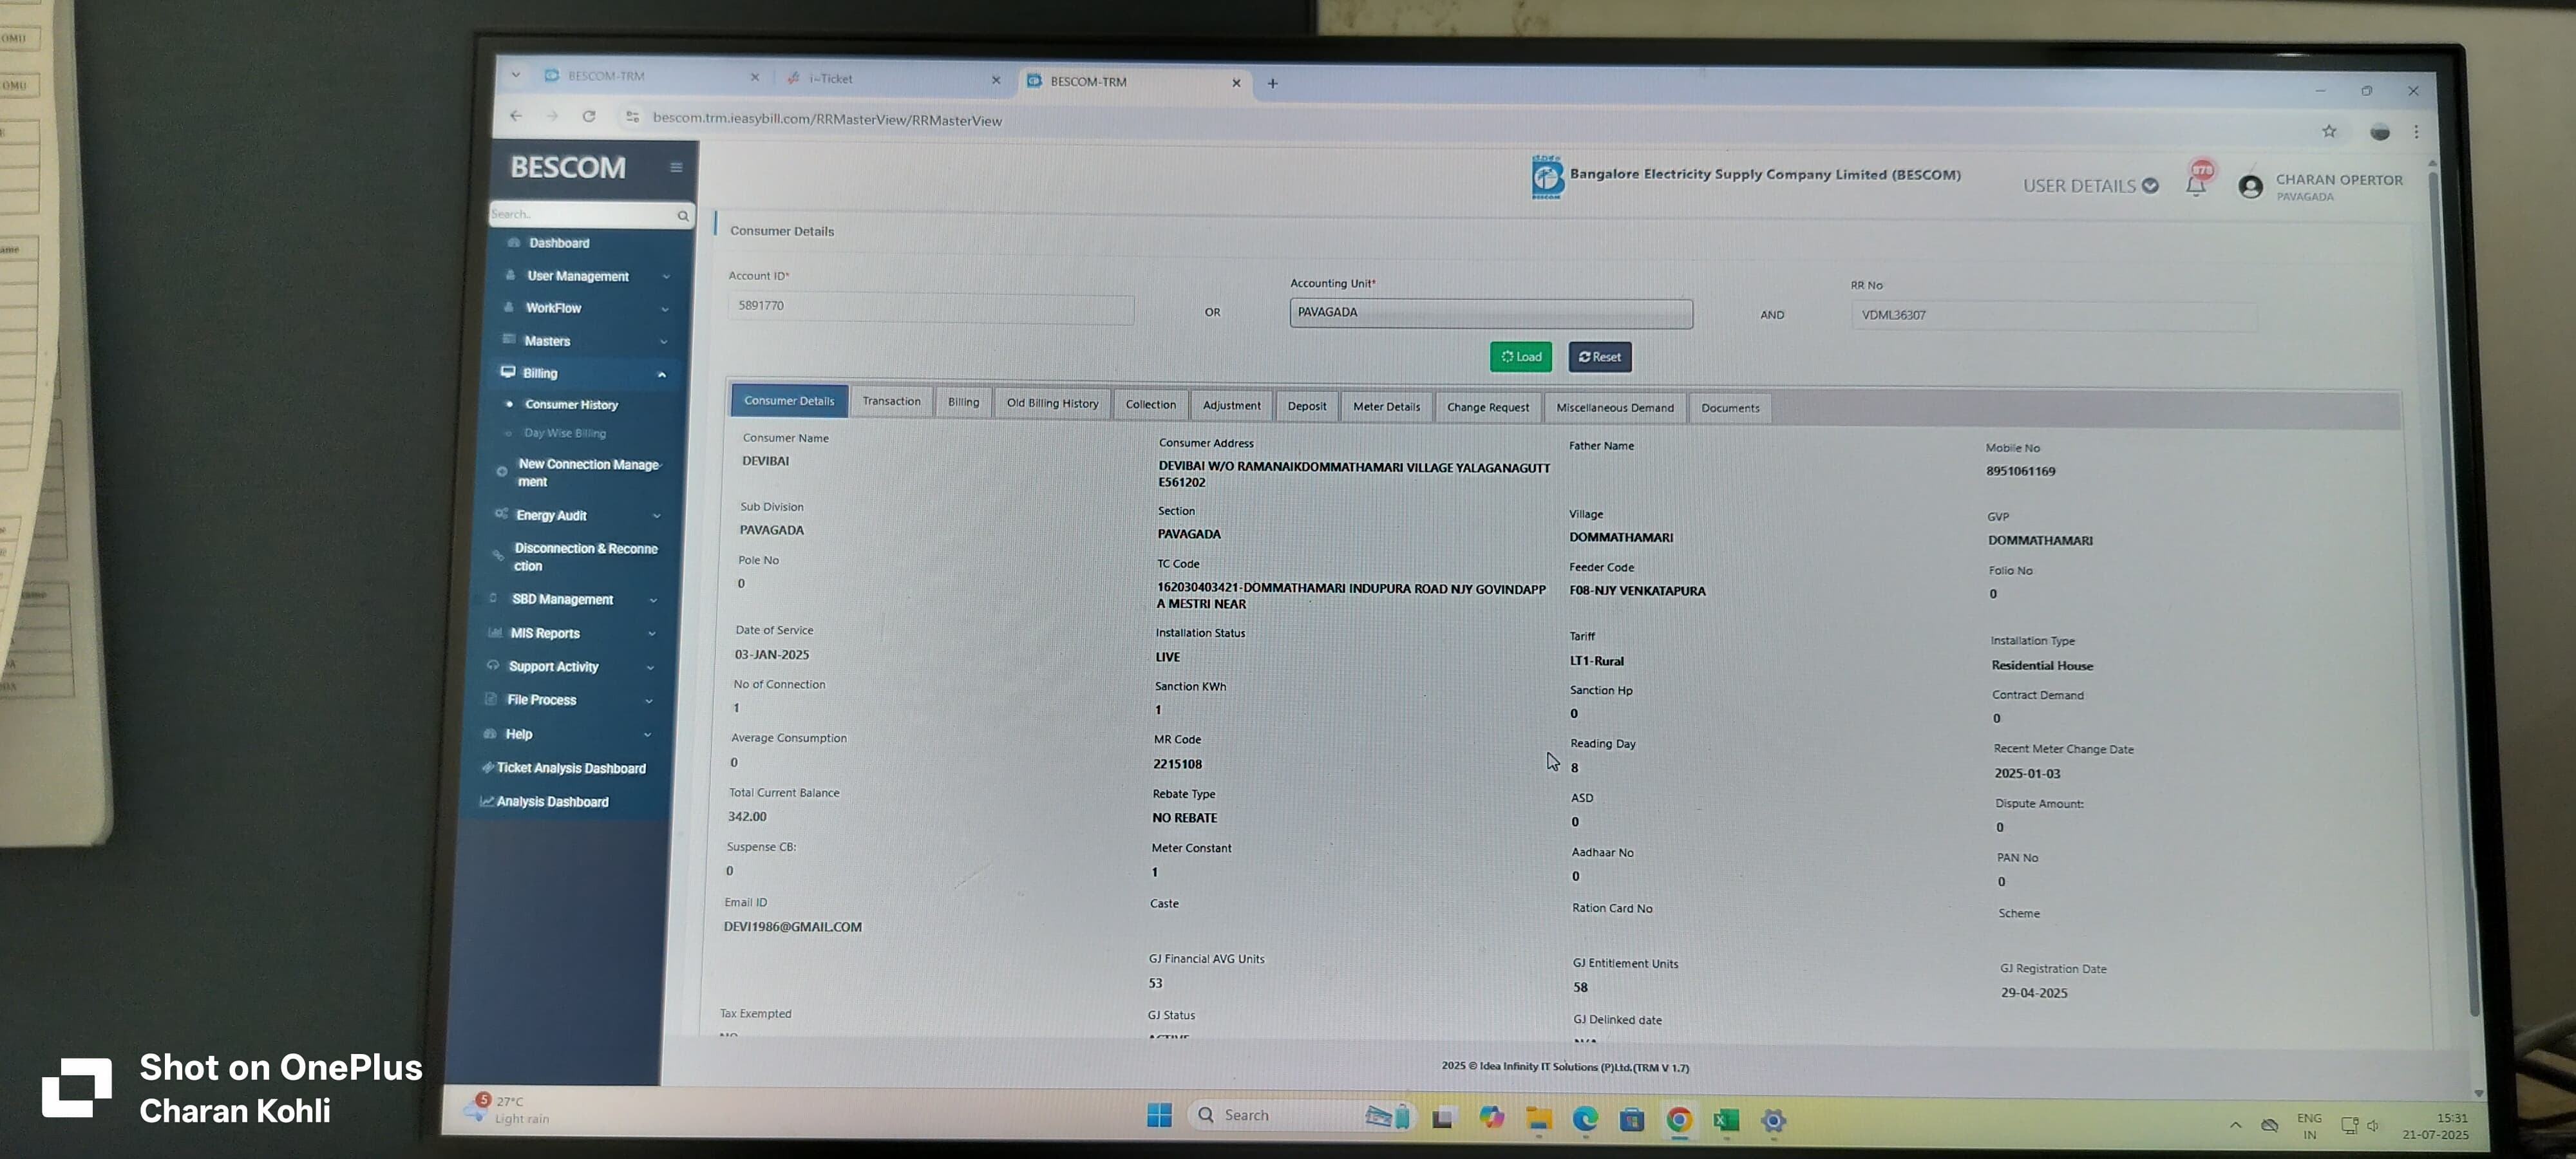Click the Chrome icon on the taskbar
This screenshot has height=1159, width=2576.
click(x=1679, y=1120)
